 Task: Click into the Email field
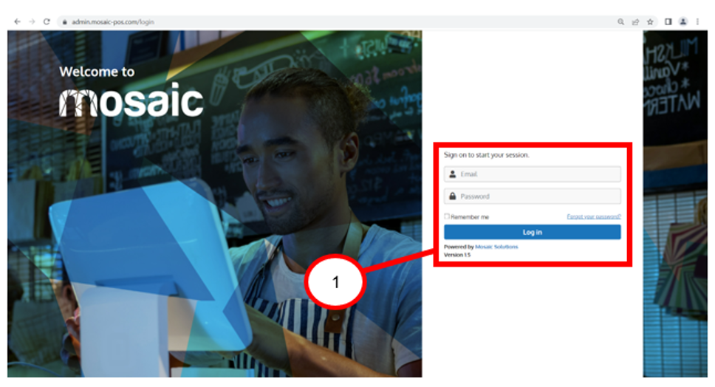pyautogui.click(x=532, y=174)
